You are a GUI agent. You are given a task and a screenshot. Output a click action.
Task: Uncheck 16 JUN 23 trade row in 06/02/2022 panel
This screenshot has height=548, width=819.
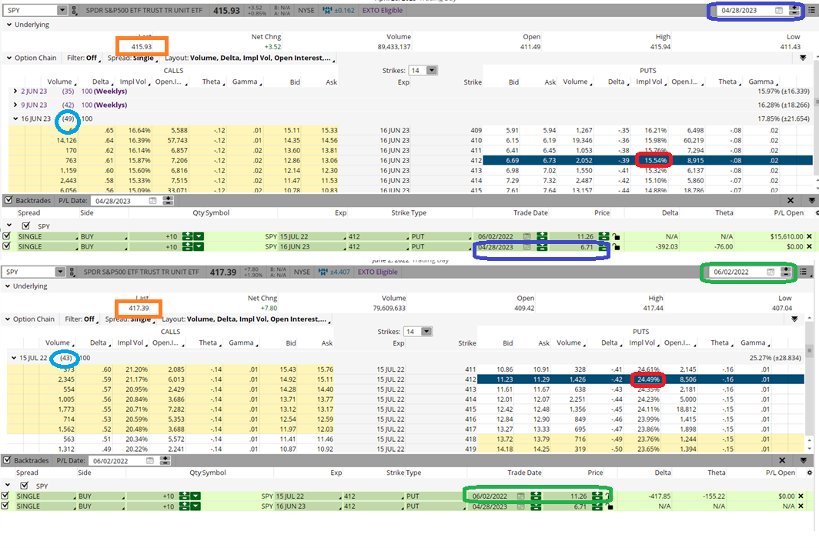pyautogui.click(x=5, y=506)
